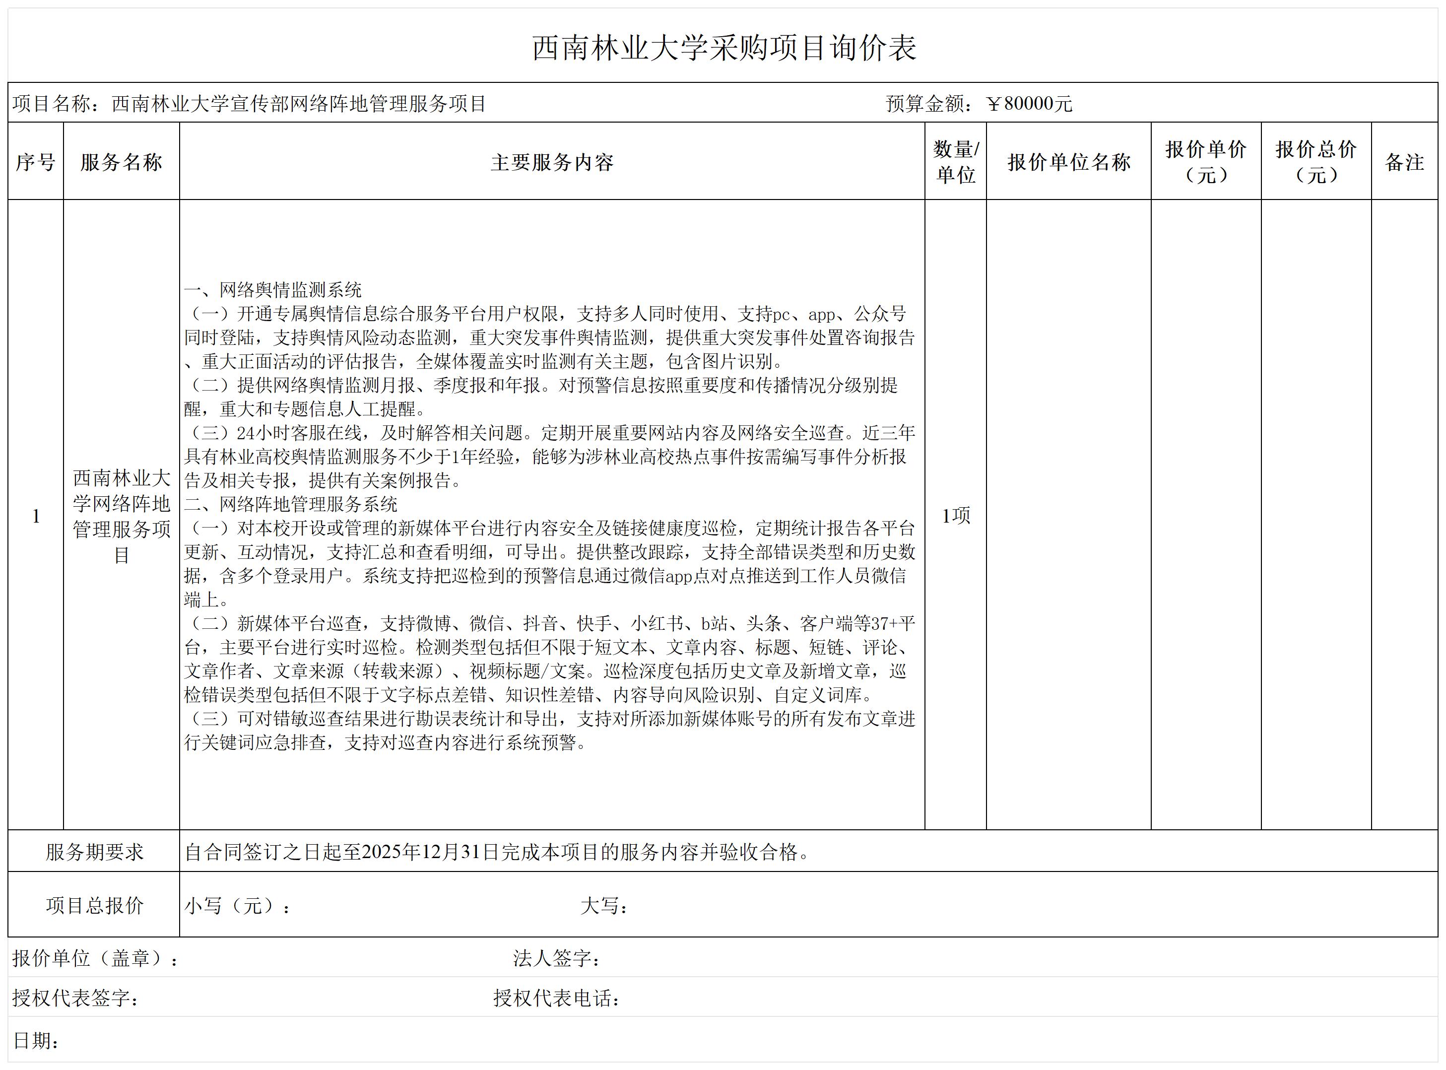Click the 服务期要求 label cell

pyautogui.click(x=94, y=852)
